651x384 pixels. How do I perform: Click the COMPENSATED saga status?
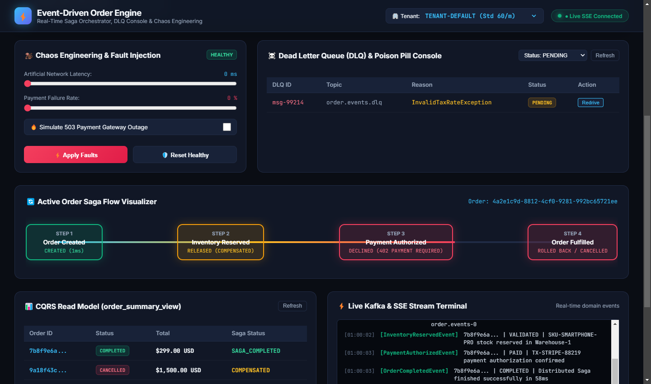pos(251,370)
